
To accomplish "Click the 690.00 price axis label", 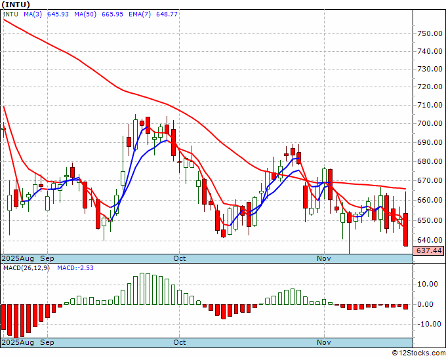I will [x=430, y=142].
